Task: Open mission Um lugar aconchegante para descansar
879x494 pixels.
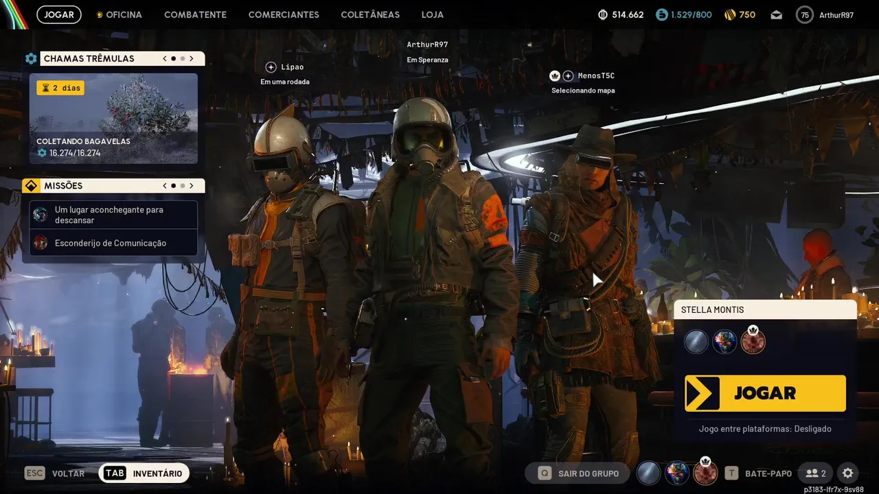Action: pyautogui.click(x=113, y=215)
